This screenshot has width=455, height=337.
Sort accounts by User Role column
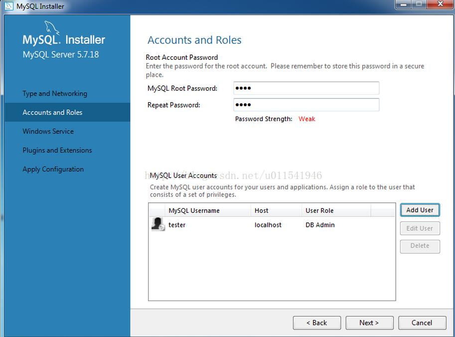[320, 210]
